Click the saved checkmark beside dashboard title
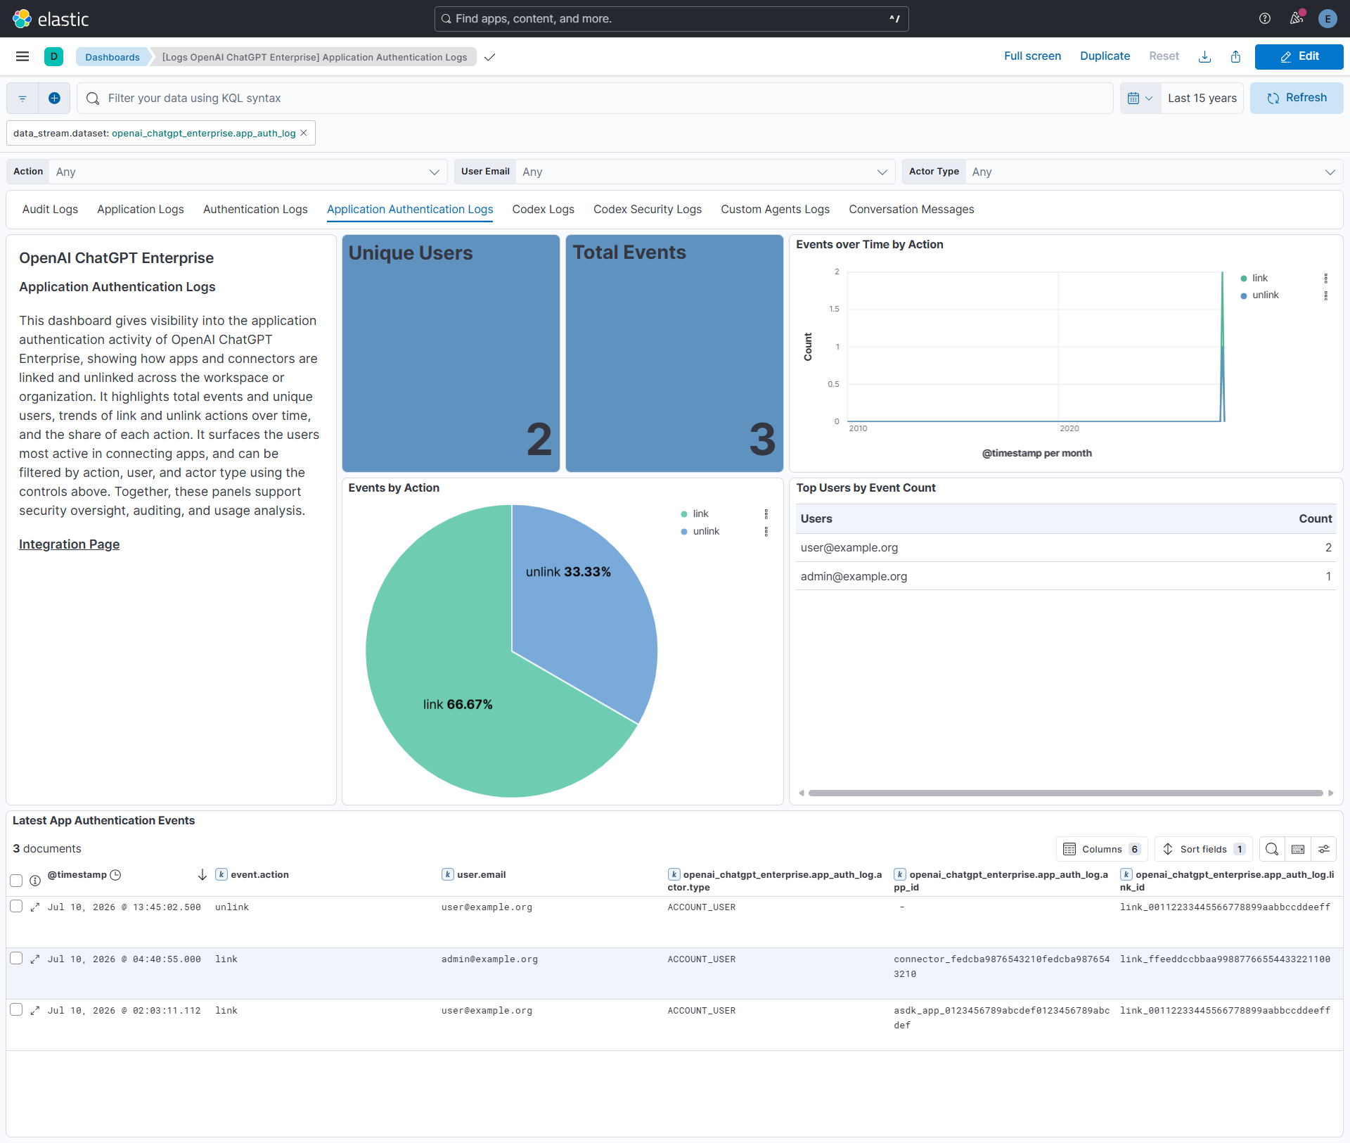This screenshot has height=1143, width=1350. [490, 57]
